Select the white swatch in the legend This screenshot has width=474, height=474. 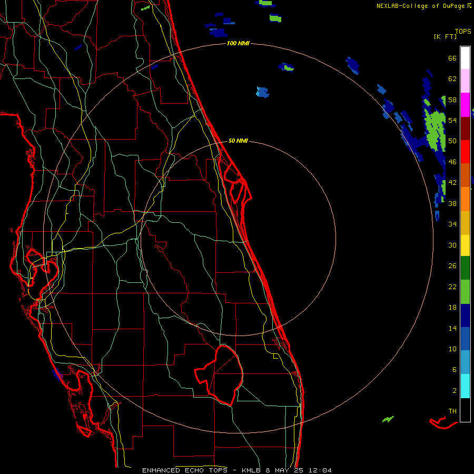click(x=465, y=58)
